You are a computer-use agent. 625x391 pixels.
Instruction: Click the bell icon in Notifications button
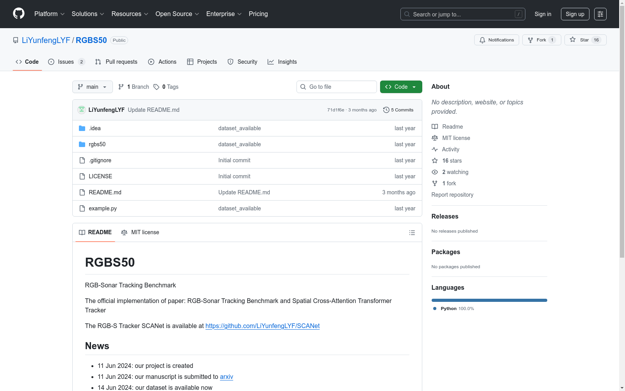click(482, 40)
